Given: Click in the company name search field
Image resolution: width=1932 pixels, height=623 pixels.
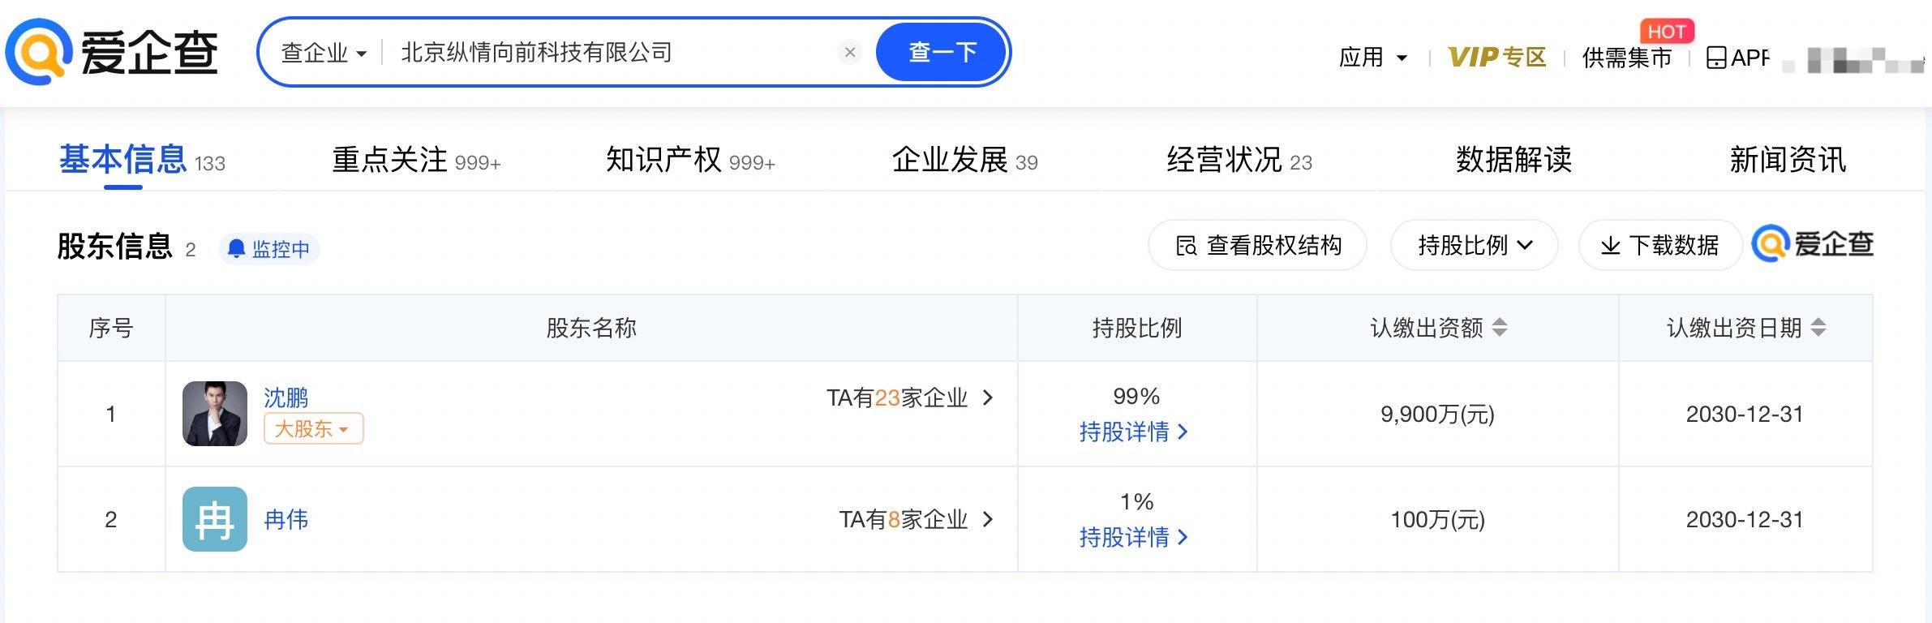Looking at the screenshot, I should coord(608,53).
